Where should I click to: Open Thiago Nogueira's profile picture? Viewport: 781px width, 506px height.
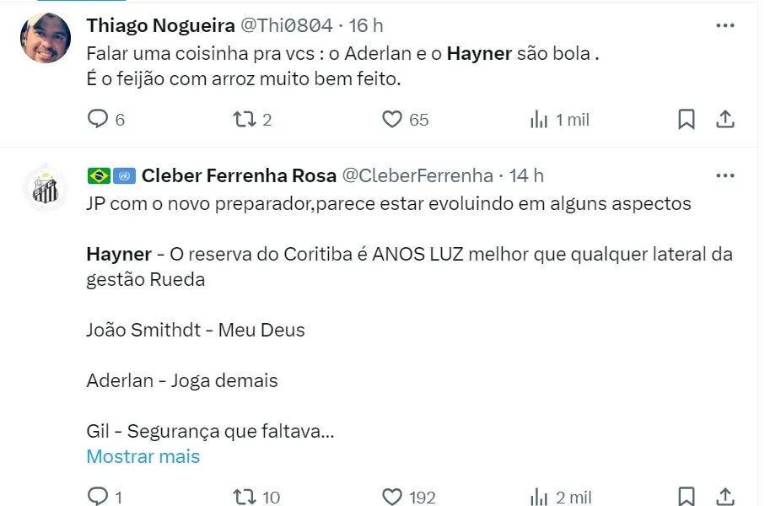click(x=45, y=38)
